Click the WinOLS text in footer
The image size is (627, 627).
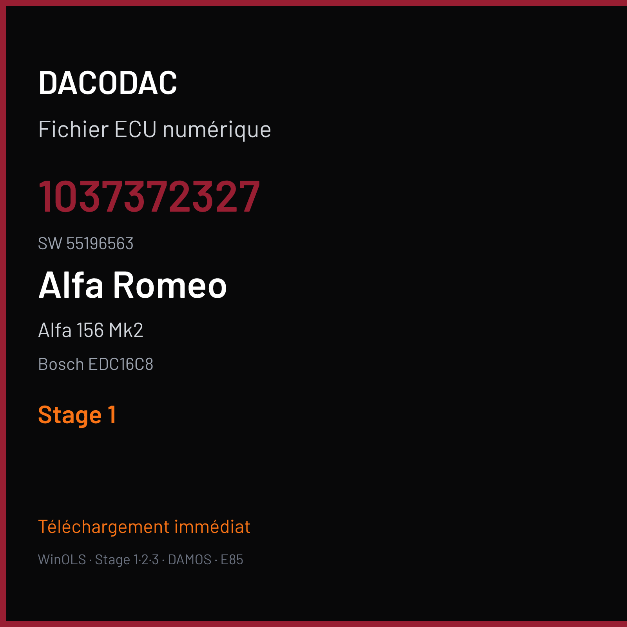pos(62,560)
